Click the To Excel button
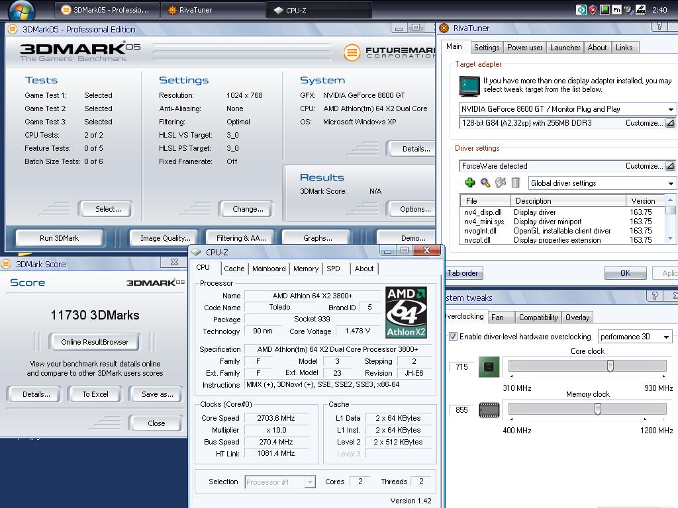The image size is (678, 508). coord(95,394)
